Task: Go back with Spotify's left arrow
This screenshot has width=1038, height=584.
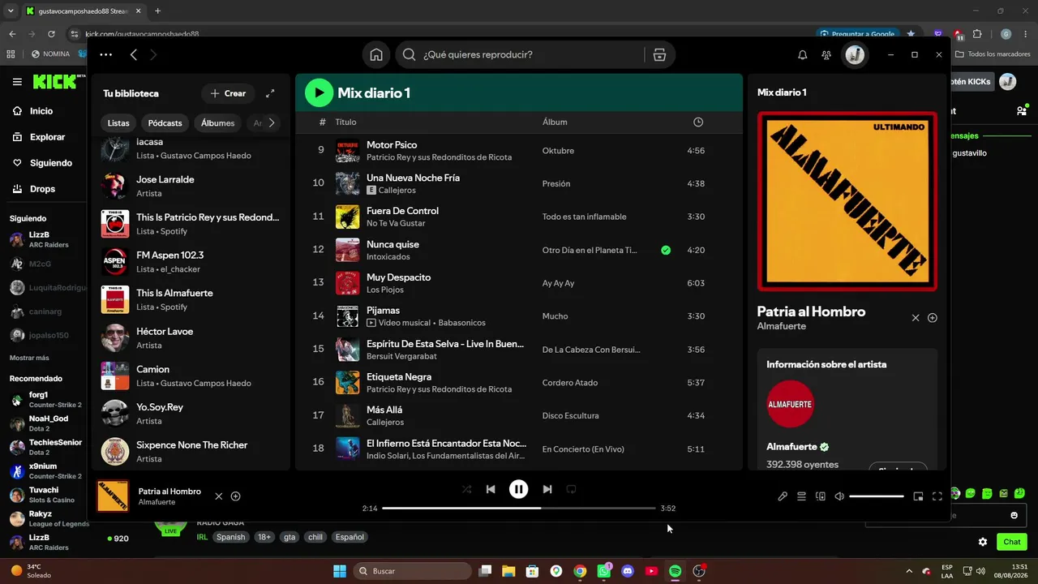Action: (134, 54)
